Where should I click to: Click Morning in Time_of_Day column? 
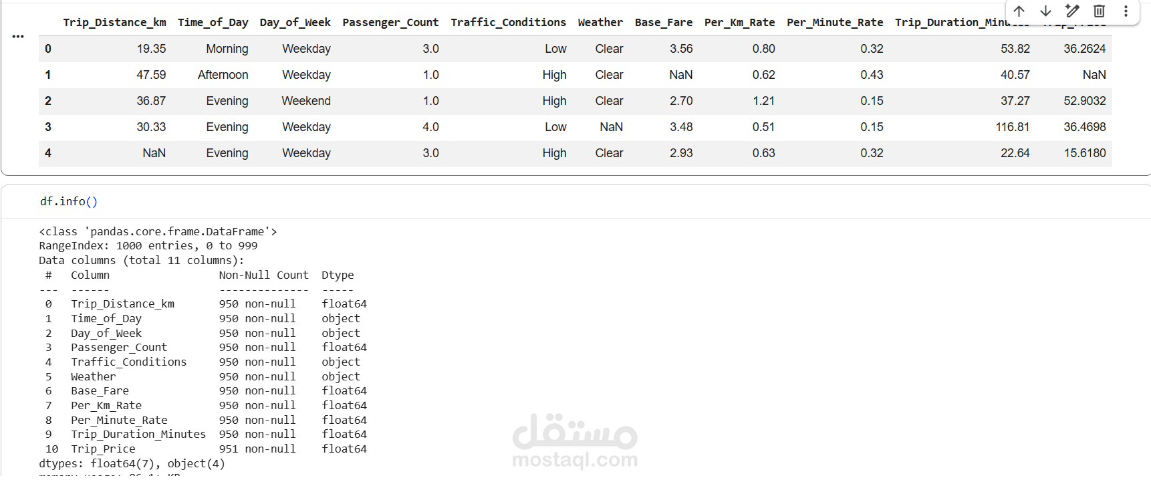(x=227, y=49)
